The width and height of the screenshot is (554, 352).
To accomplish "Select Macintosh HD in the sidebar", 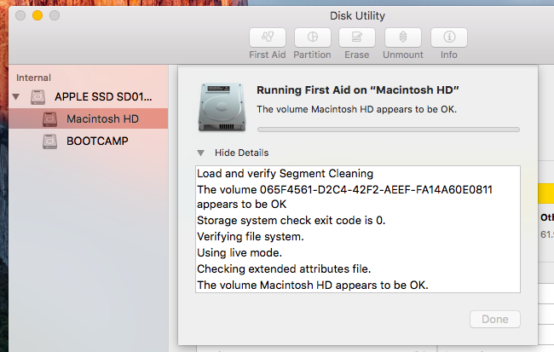I will pyautogui.click(x=102, y=119).
